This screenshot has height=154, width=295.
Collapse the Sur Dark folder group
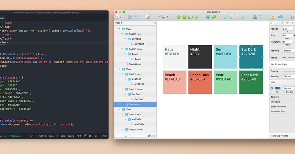click(125, 94)
